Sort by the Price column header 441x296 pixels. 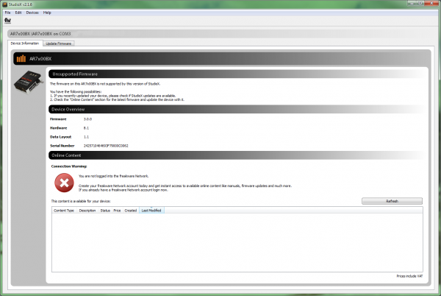pos(118,211)
